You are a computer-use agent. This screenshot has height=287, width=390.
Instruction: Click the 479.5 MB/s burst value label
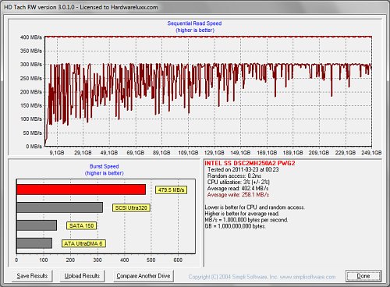171,190
